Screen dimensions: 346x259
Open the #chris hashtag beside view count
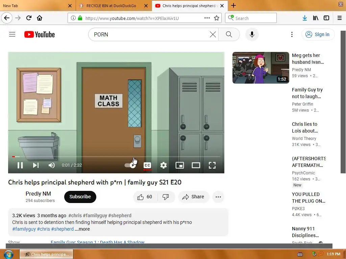point(75,215)
